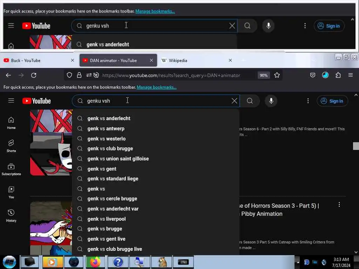Open Shorts in the YouTube sidebar
The height and width of the screenshot is (269, 359).
[x=11, y=146]
